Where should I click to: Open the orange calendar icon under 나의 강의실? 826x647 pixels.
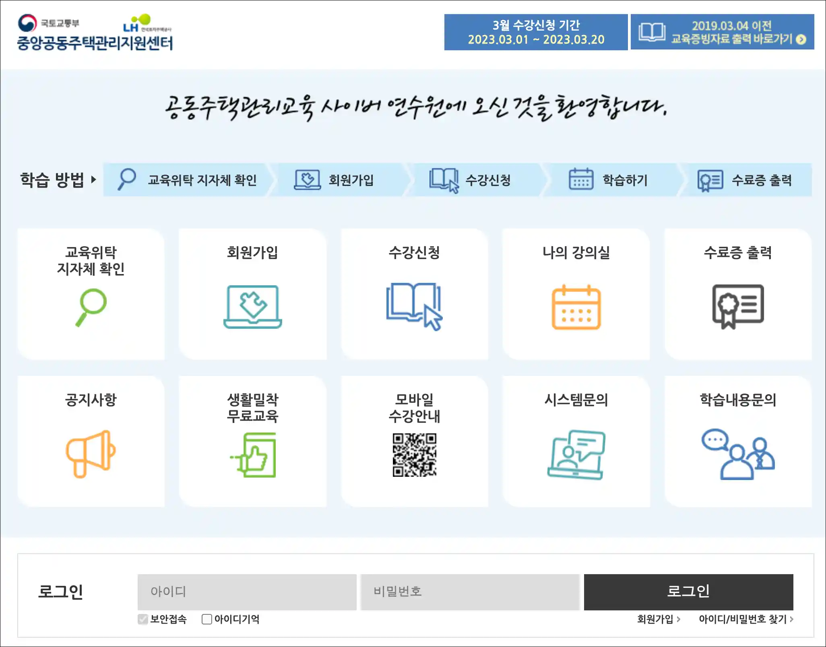pyautogui.click(x=576, y=307)
